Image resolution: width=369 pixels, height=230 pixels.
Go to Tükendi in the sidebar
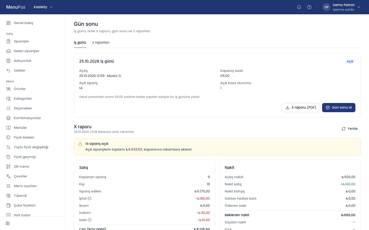pyautogui.click(x=33, y=196)
